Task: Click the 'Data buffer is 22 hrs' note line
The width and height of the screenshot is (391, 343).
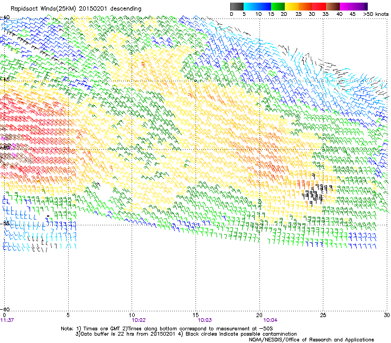Action: pyautogui.click(x=186, y=334)
